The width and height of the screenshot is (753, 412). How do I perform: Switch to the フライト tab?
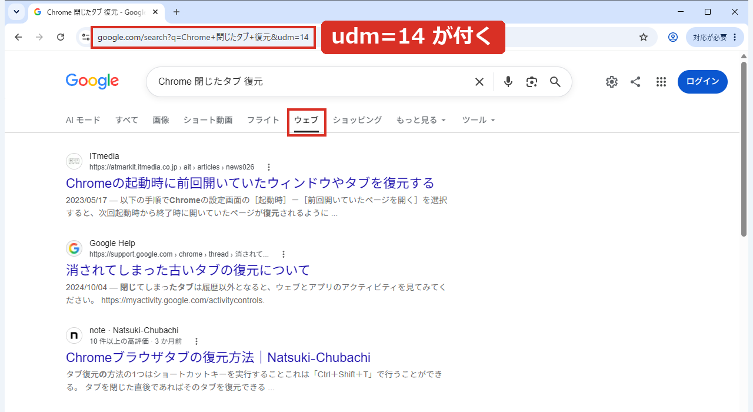[263, 120]
